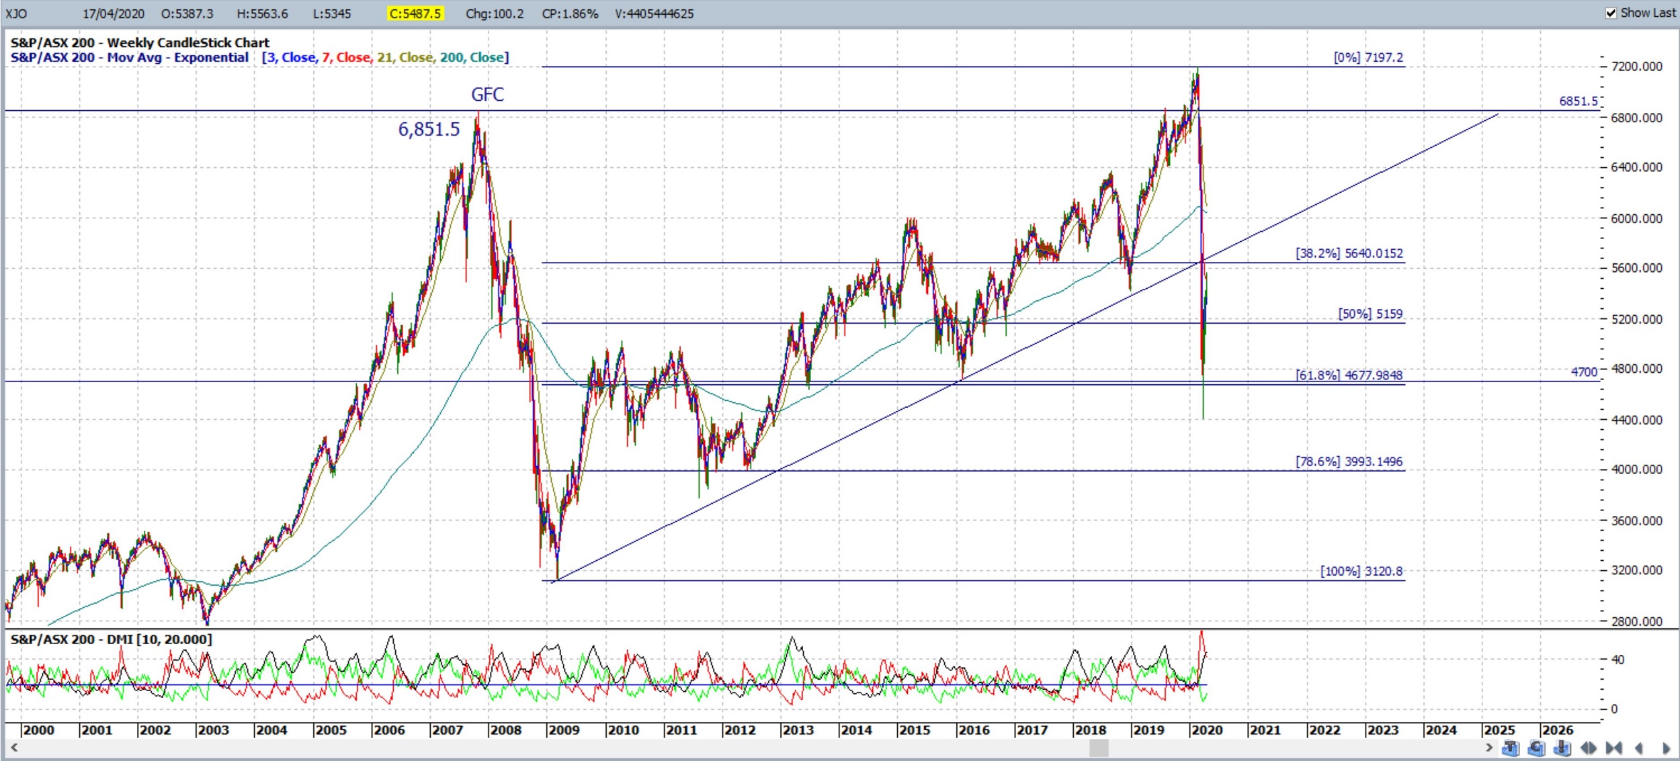Click the 'T' folder toolbar icon

[x=1511, y=748]
